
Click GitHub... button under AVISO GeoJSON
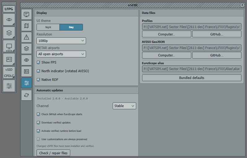[217, 55]
